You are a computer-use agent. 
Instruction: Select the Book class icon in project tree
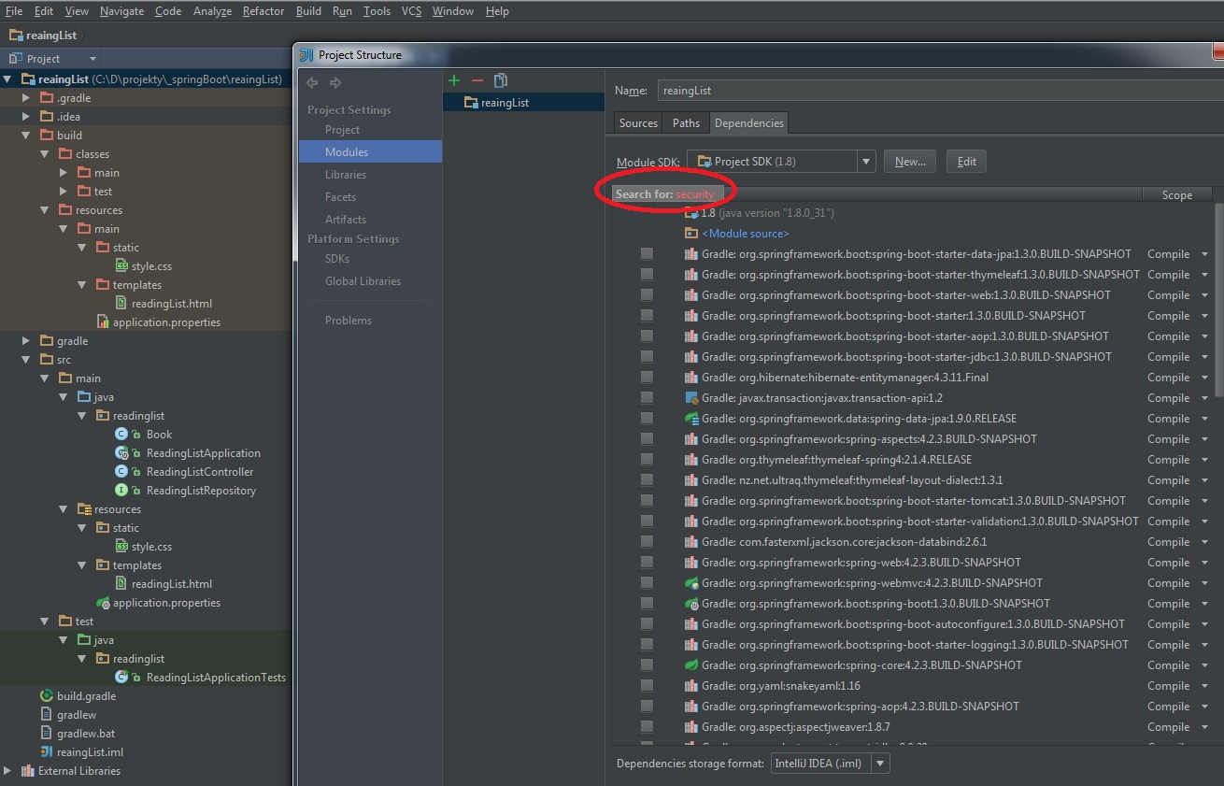(121, 435)
